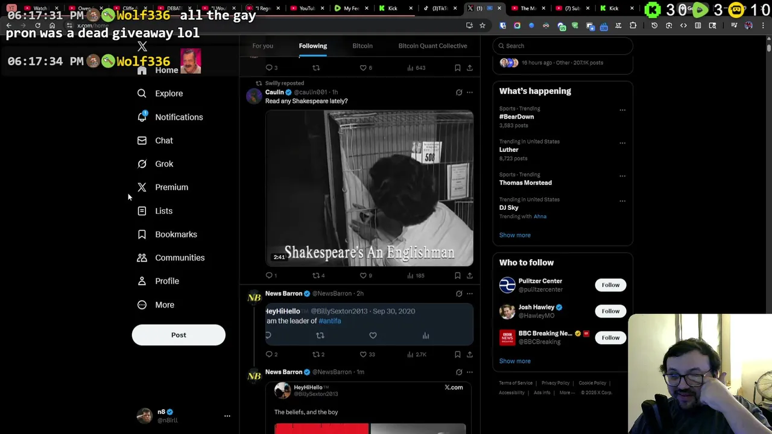The width and height of the screenshot is (772, 434).
Task: Open Communities sidebar icon
Action: pyautogui.click(x=142, y=258)
